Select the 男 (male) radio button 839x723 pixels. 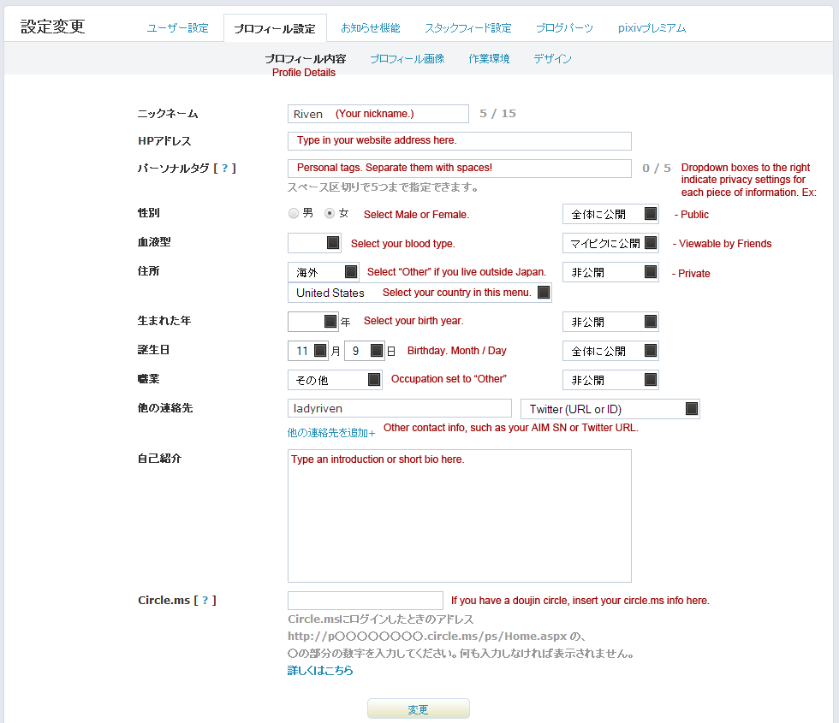tap(294, 213)
